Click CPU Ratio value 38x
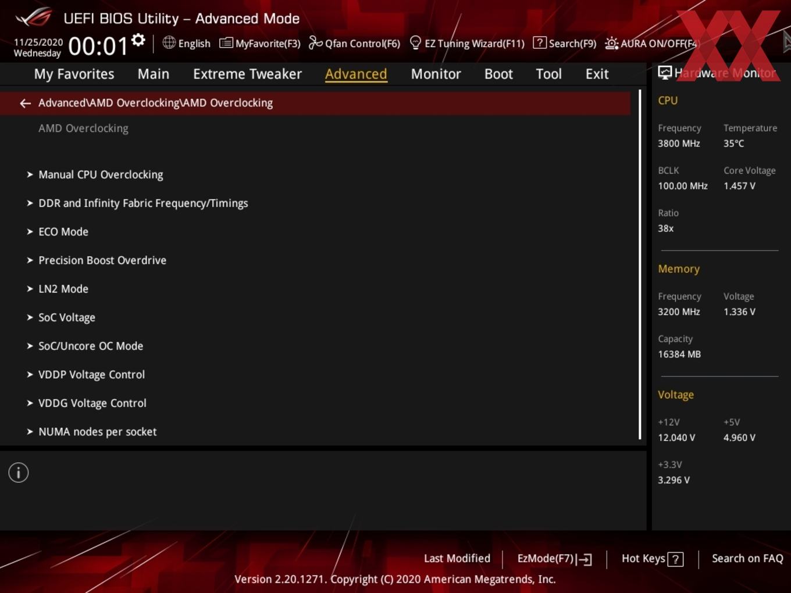The width and height of the screenshot is (791, 593). pos(665,228)
